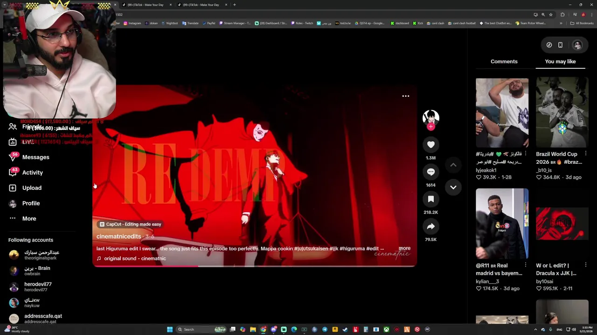Open the three-dot options on the video
Image resolution: width=597 pixels, height=335 pixels.
pyautogui.click(x=406, y=96)
